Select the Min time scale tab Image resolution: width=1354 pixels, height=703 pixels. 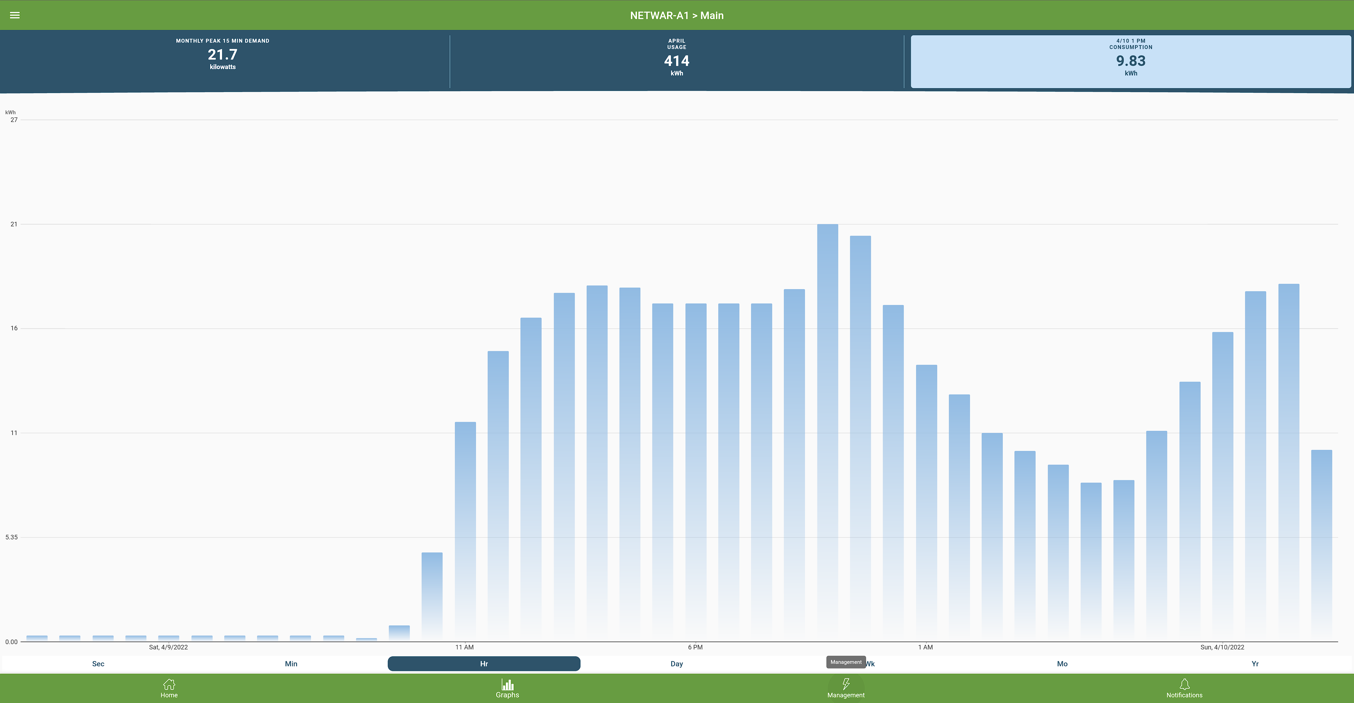point(291,664)
